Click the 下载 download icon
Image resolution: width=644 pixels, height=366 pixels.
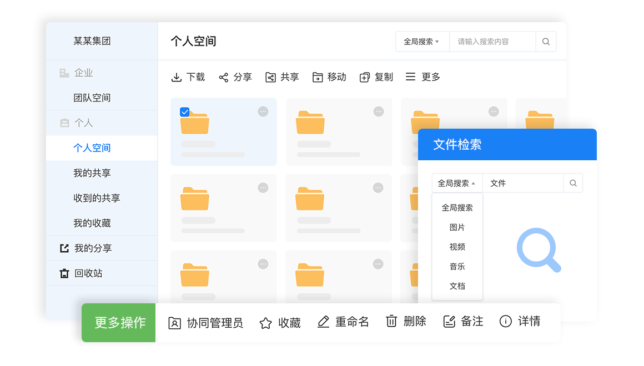tap(178, 77)
